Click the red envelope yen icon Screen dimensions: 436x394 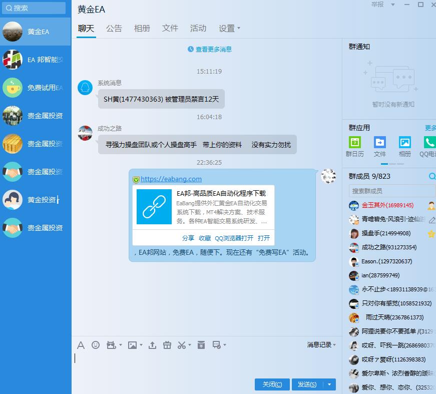201,345
